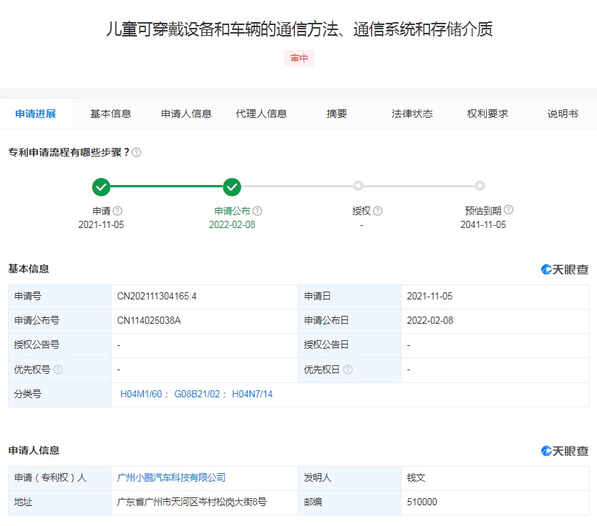The image size is (597, 526).
Task: Click the question mark next to 申请 step
Action: click(117, 211)
